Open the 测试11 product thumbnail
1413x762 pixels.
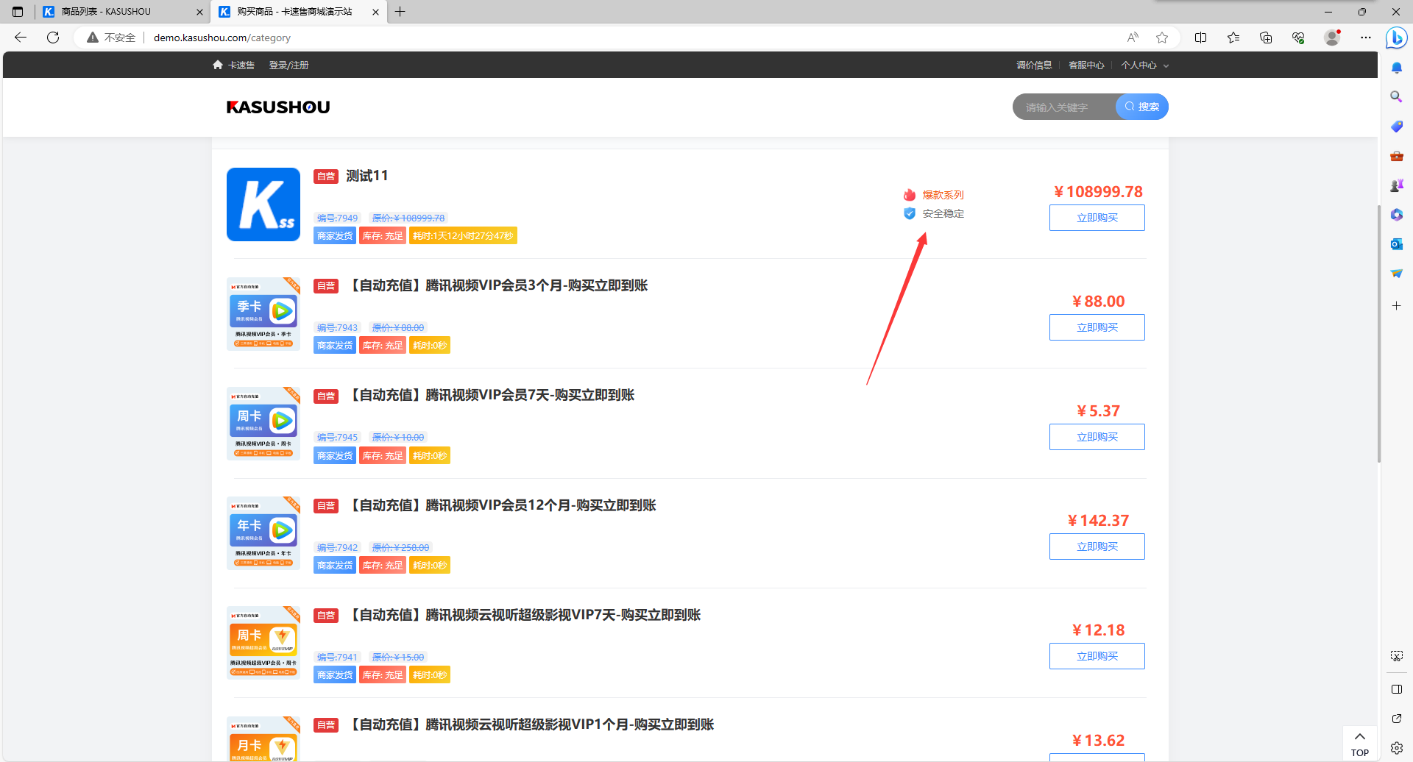click(263, 204)
